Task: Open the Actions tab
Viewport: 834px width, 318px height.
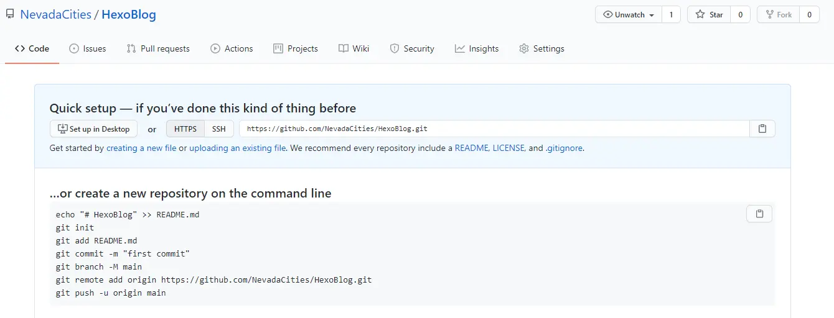Action: coord(232,48)
